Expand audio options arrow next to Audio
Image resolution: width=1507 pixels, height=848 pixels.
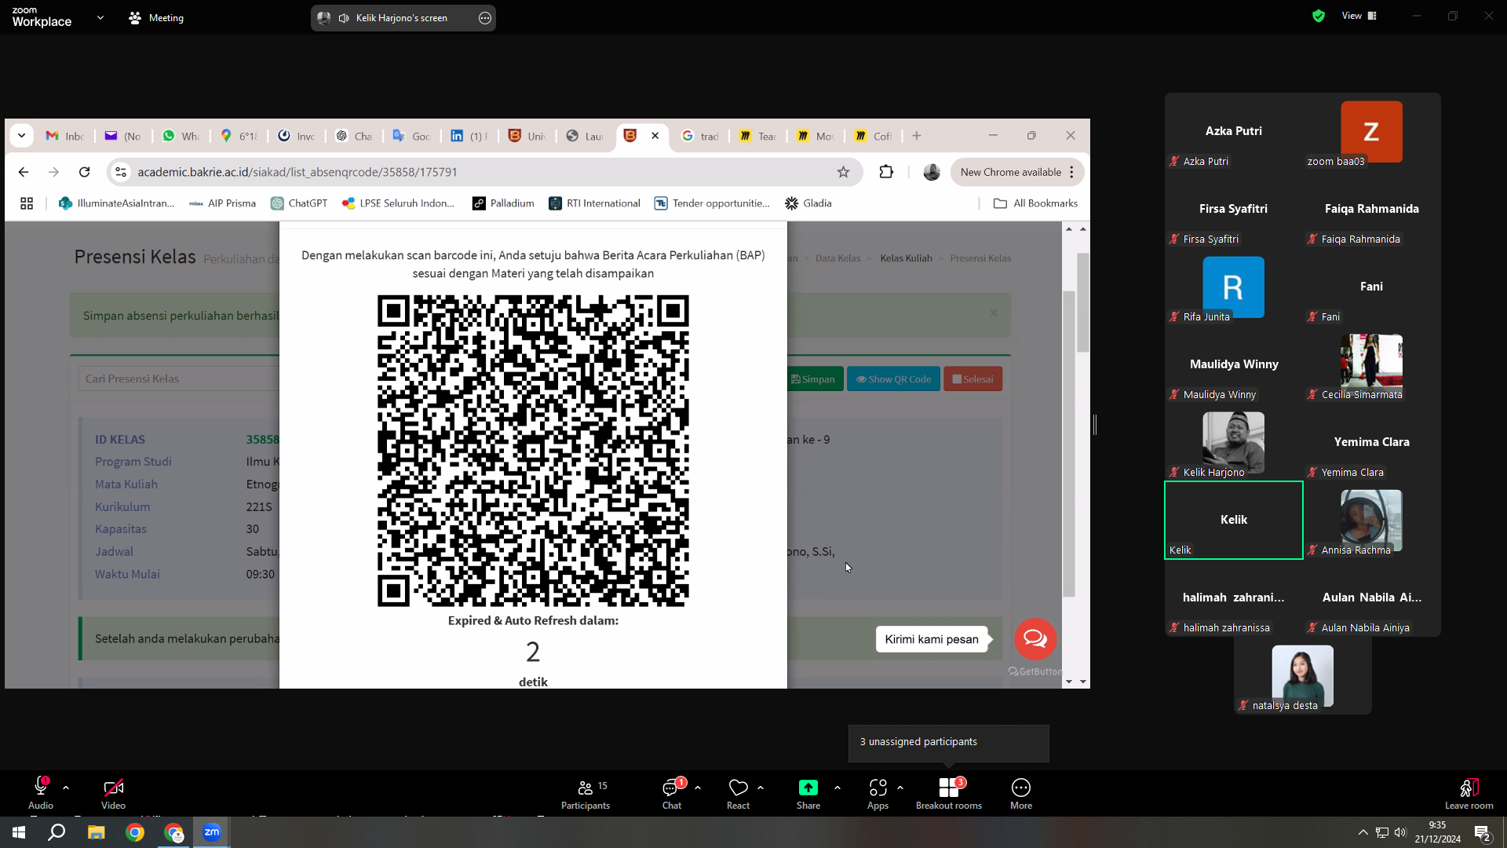66,788
